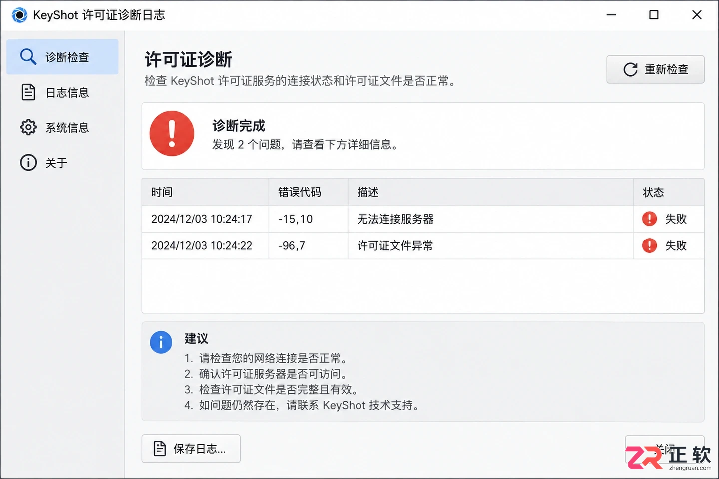The image size is (719, 479).
Task: Click the 建议 heading
Action: click(x=196, y=338)
